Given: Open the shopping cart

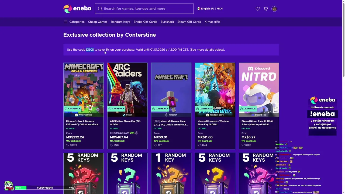Looking at the screenshot, I should [x=266, y=9].
